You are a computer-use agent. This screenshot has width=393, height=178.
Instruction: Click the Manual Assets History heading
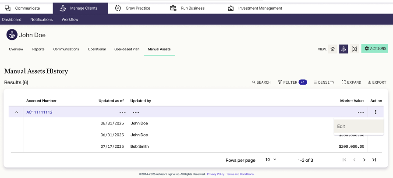tap(36, 71)
